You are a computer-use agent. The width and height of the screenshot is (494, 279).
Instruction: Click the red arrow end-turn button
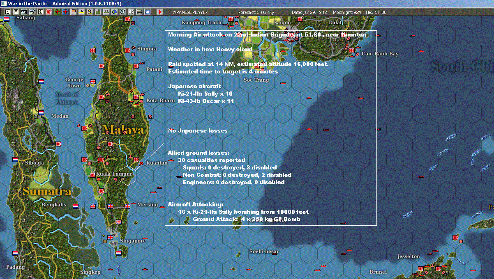pos(160,12)
